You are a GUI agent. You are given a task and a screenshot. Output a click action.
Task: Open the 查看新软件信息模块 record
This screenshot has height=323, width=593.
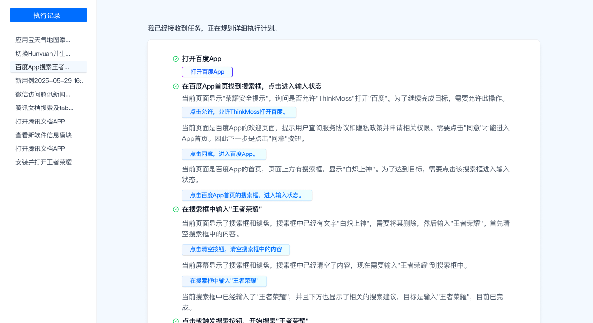pyautogui.click(x=44, y=135)
